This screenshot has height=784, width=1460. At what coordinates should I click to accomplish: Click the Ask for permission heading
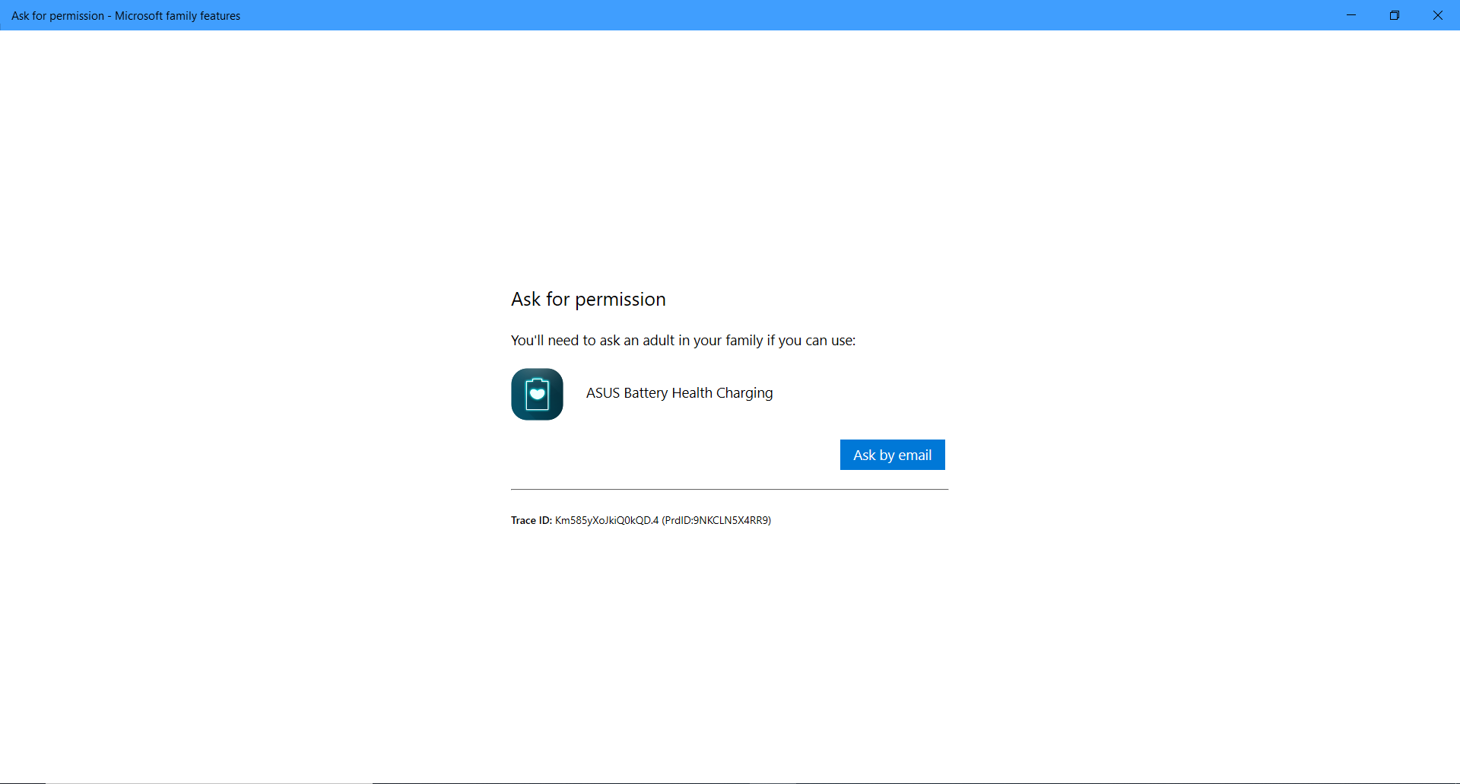pyautogui.click(x=589, y=300)
